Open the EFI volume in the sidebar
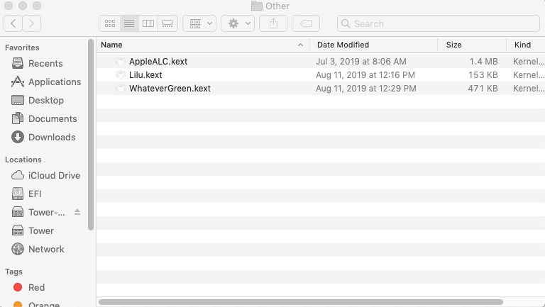Screen dimensions: 545x307 pyautogui.click(x=26, y=194)
